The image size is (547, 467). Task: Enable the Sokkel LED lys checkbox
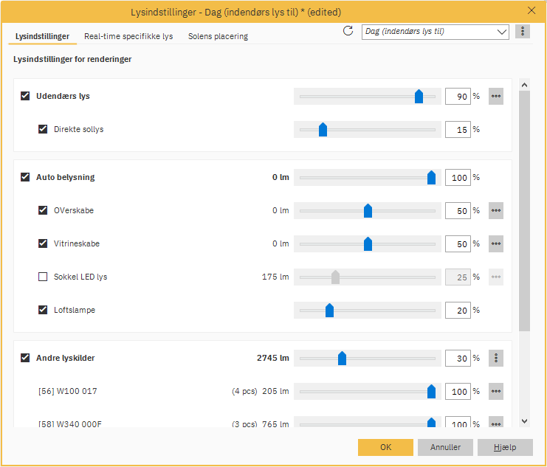pos(43,277)
